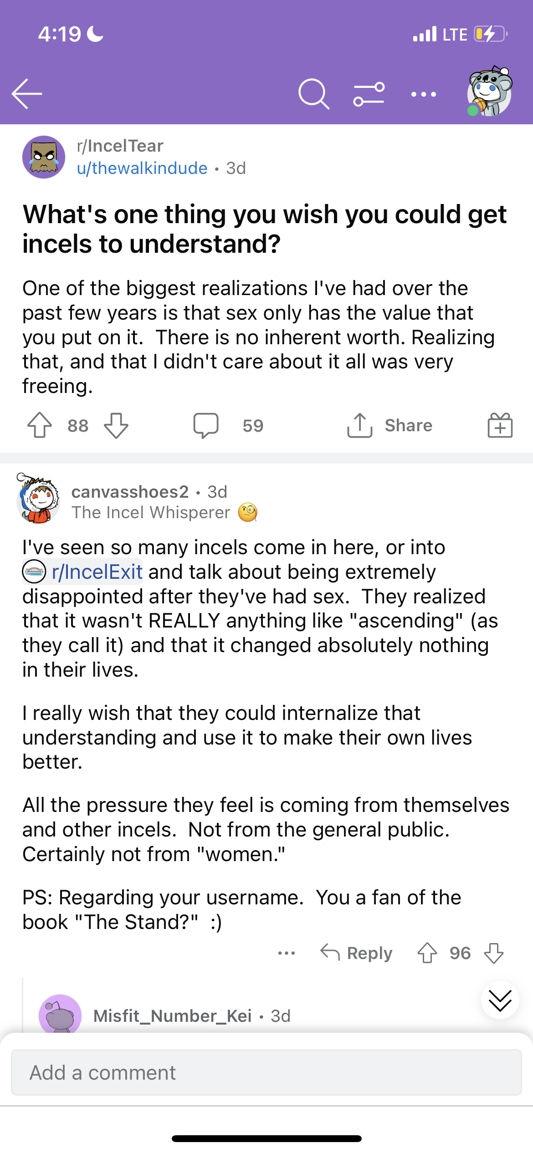This screenshot has width=533, height=1153.
Task: Open the search magnifier icon
Action: point(313,94)
